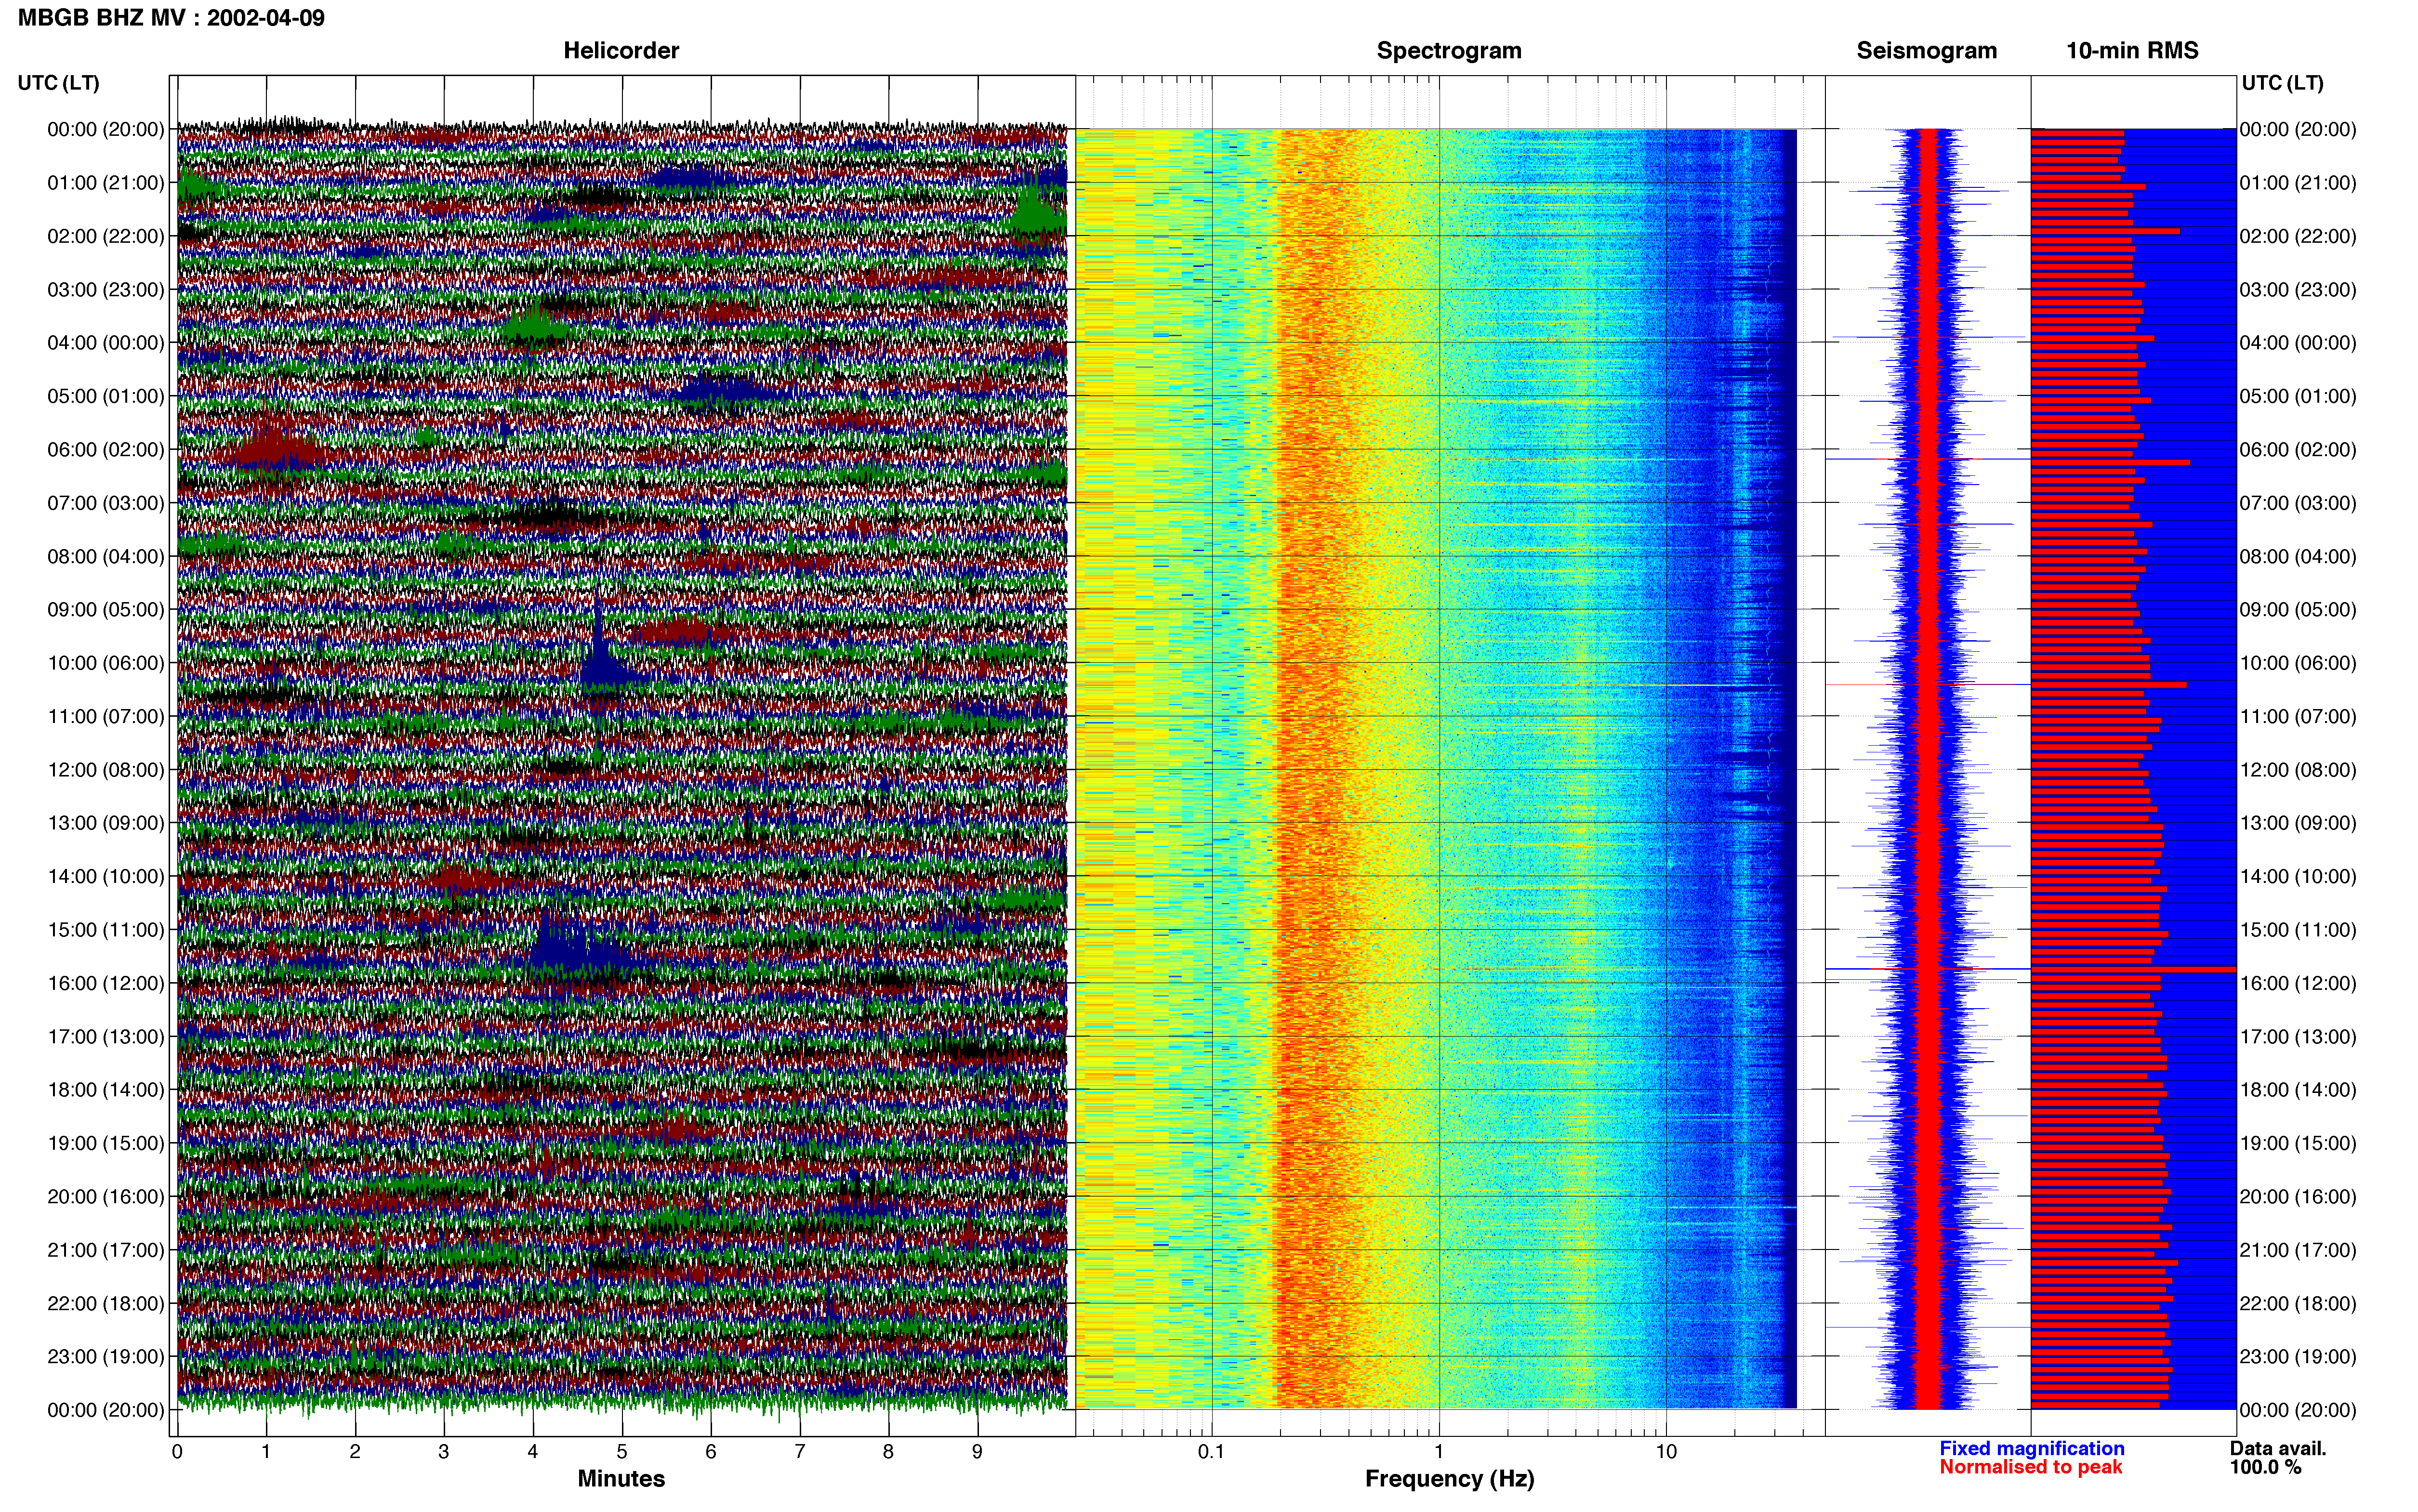This screenshot has width=2418, height=1512.
Task: Click the left '20:00 (16:00)' time label
Action: click(106, 1197)
